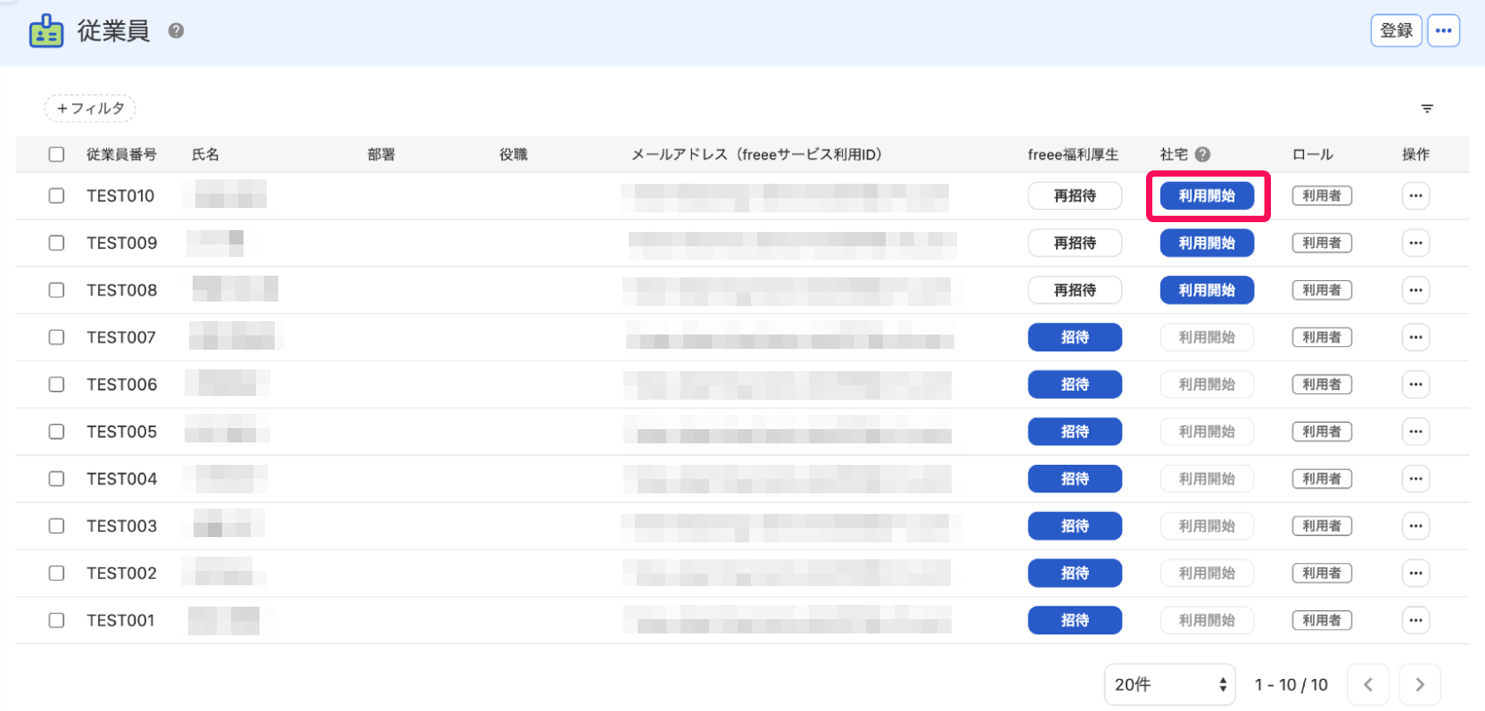Click the 部署 column header
Viewport: 1485px width, 711px height.
(381, 154)
